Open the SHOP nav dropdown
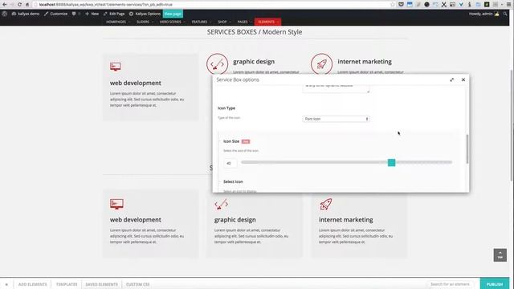514x289 pixels. [224, 22]
